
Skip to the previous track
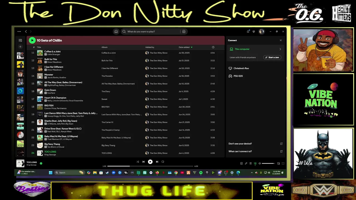pos(144,162)
